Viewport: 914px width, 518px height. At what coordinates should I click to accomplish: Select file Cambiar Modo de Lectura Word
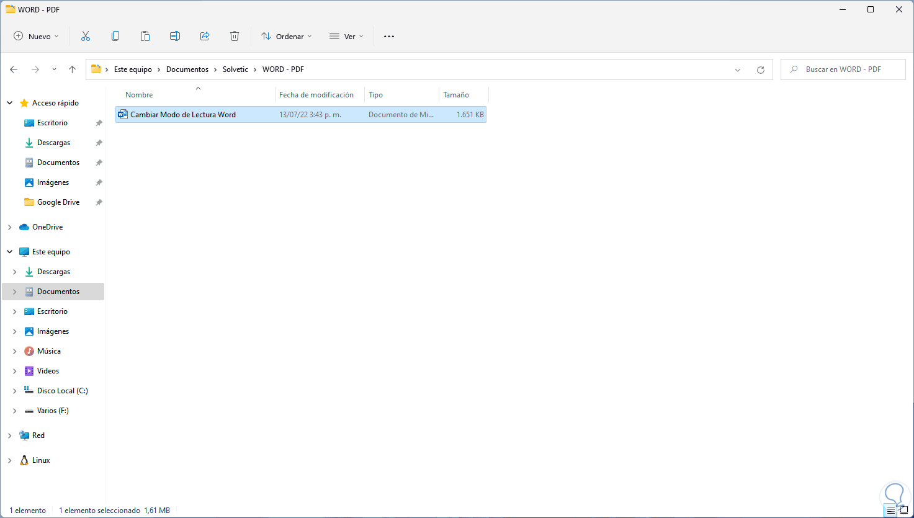(183, 115)
